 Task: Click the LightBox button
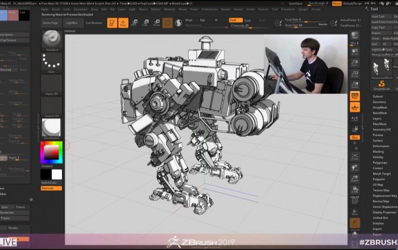coord(72,23)
